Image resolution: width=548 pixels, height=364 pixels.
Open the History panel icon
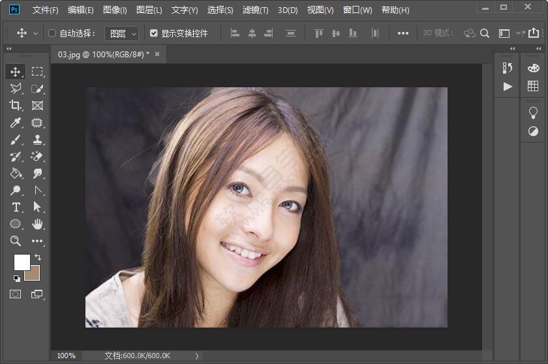pos(507,68)
